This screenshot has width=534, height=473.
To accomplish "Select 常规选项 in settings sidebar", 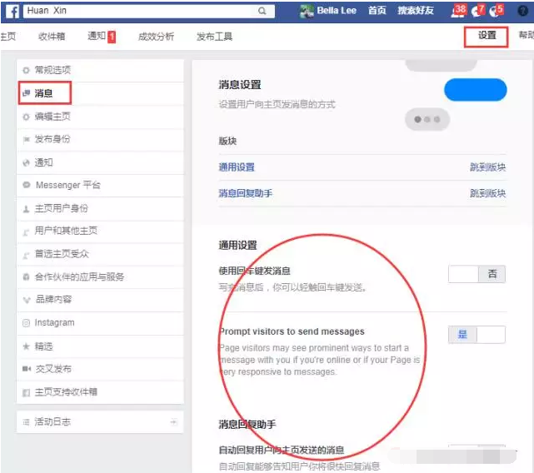I will pos(100,71).
